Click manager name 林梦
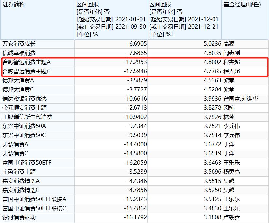The image size is (269, 223). click(x=229, y=117)
